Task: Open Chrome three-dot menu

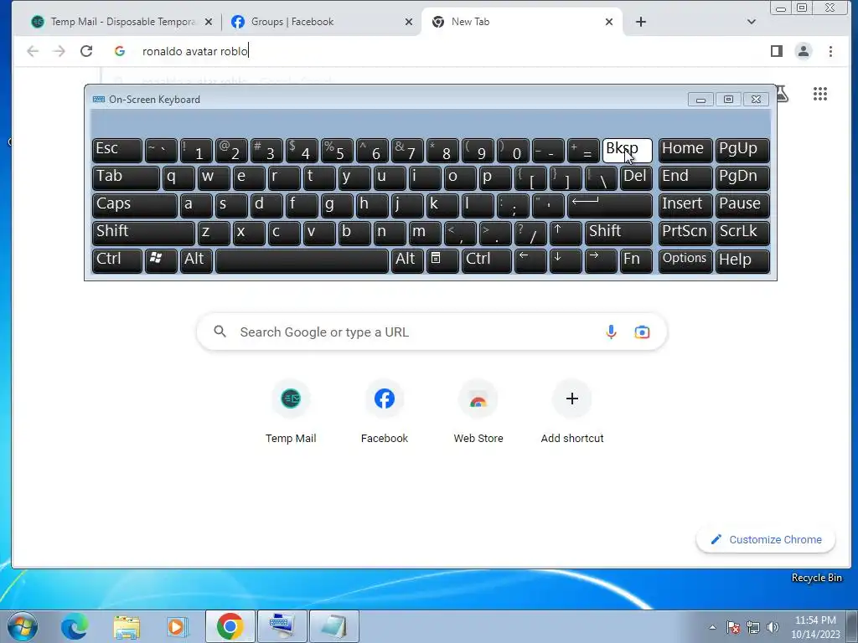Action: click(830, 51)
